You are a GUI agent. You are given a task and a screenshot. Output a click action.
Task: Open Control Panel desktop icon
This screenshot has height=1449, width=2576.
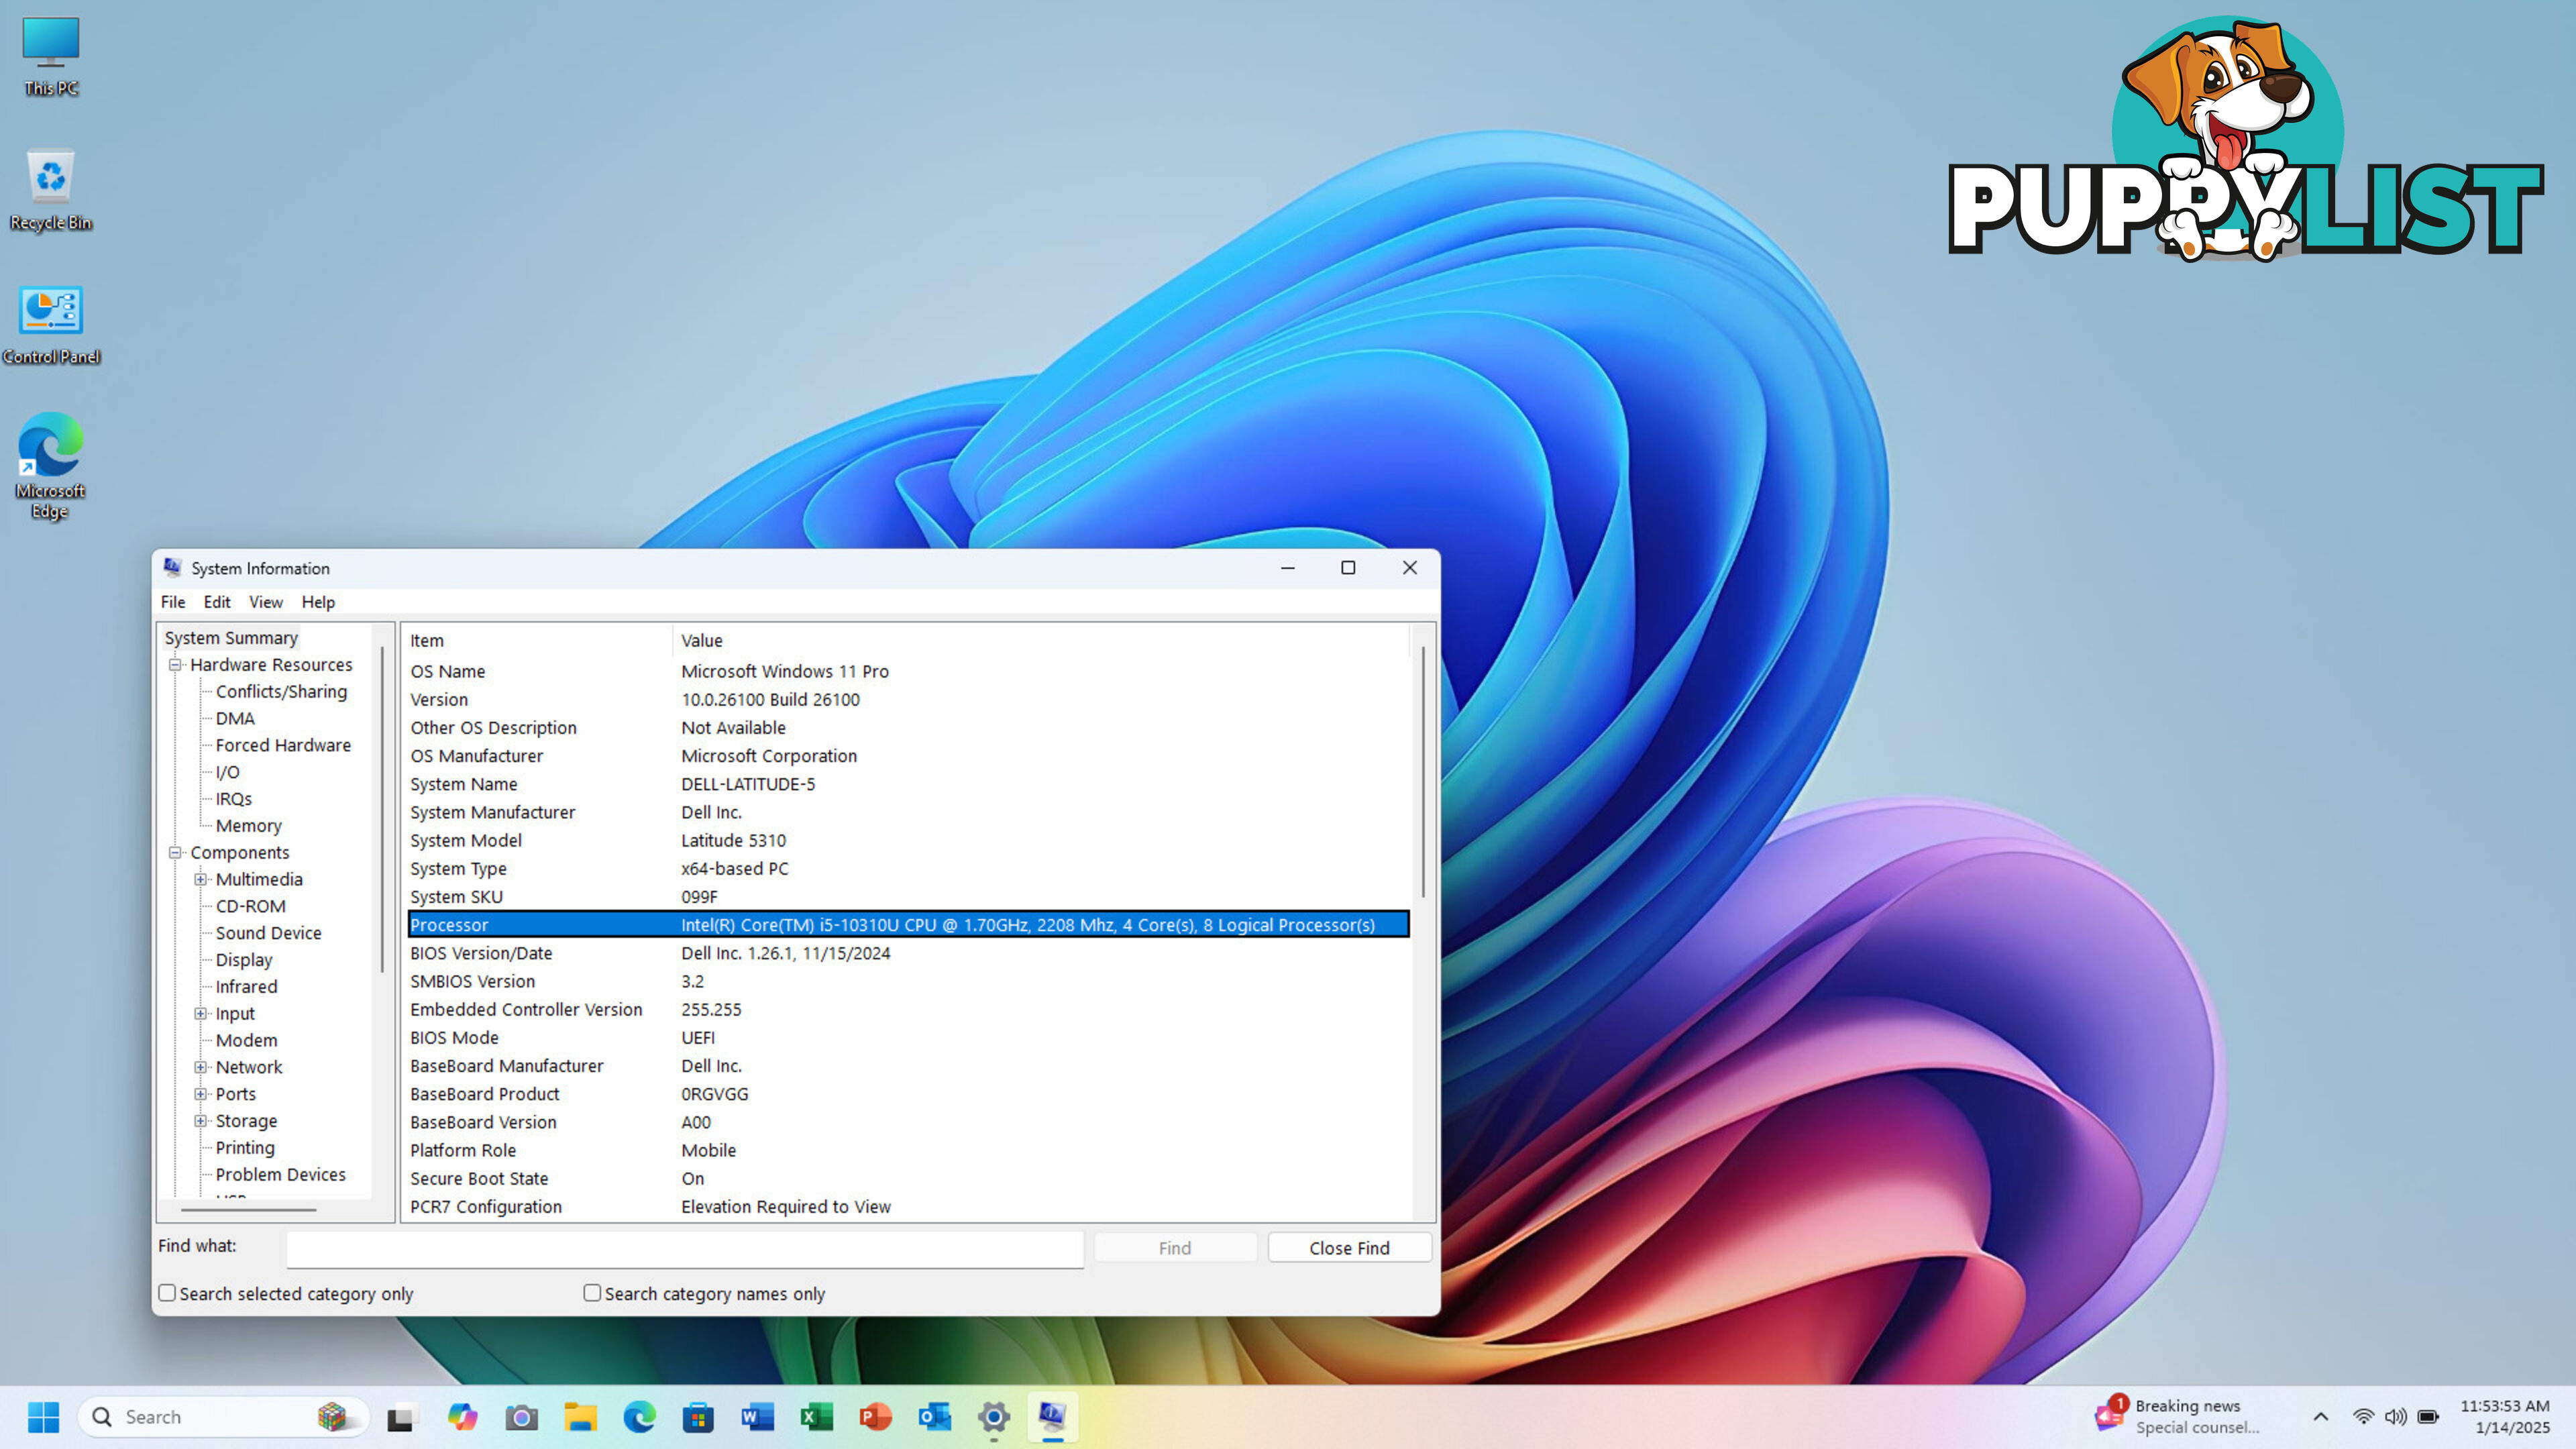(x=50, y=324)
